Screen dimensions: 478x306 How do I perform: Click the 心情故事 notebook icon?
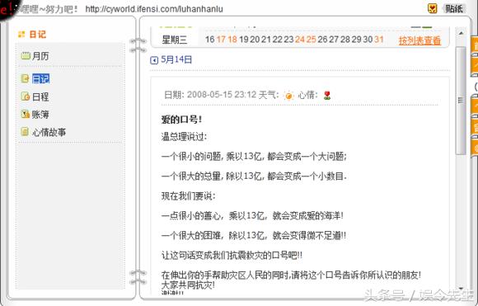pyautogui.click(x=25, y=132)
